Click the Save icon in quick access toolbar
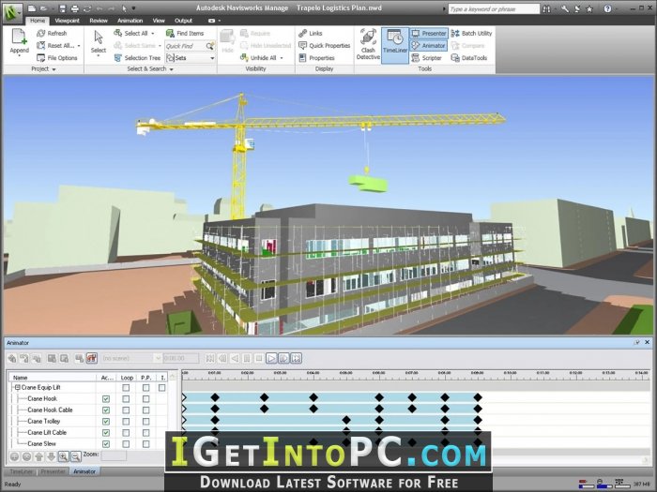Image resolution: width=657 pixels, height=492 pixels. (63, 8)
